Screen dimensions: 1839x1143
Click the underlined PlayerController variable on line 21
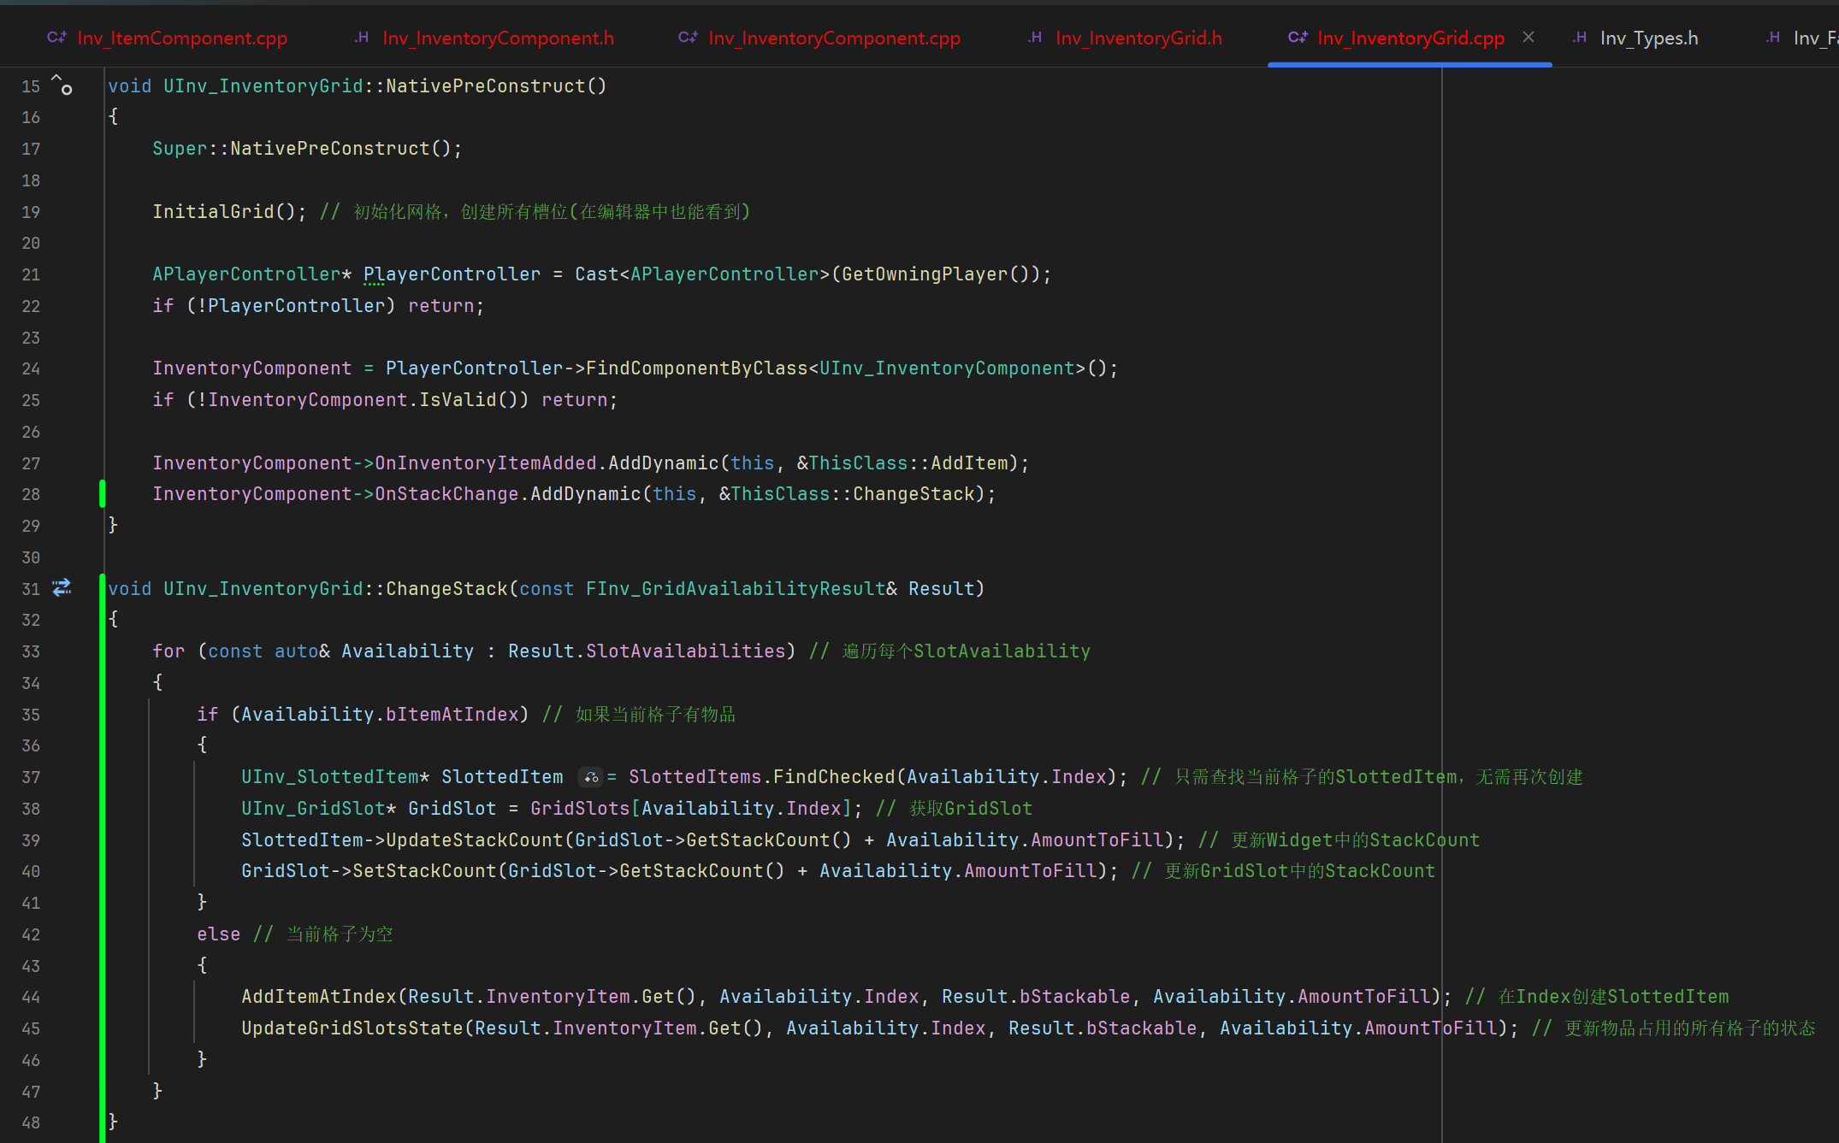452,274
